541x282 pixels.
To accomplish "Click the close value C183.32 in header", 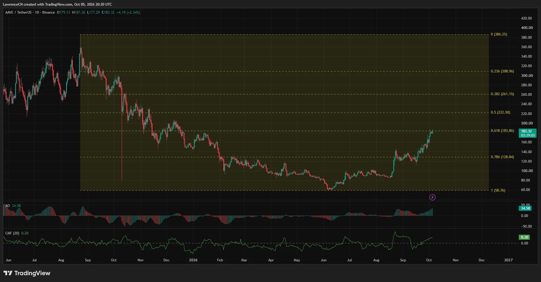I will (x=108, y=12).
